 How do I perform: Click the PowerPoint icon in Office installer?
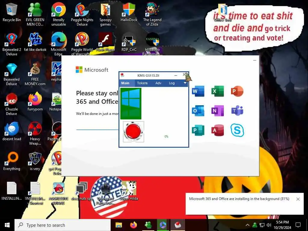click(x=237, y=91)
